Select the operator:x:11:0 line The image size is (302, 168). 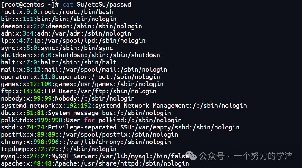[80, 77]
